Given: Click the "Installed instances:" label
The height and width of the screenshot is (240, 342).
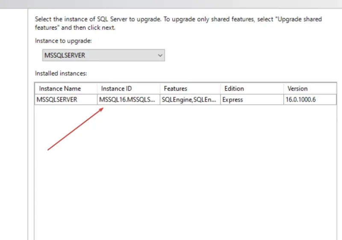Looking at the screenshot, I should tap(61, 73).
